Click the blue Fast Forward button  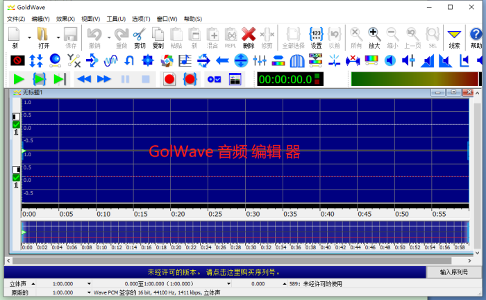pos(104,79)
